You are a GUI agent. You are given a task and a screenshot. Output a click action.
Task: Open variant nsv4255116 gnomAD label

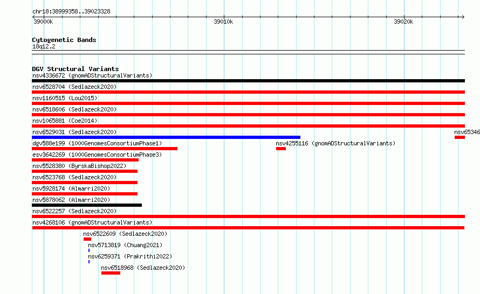pos(335,143)
